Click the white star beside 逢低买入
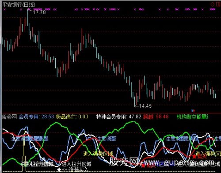Image resolution: width=221 pixels, height=173 pixels. tap(59, 170)
